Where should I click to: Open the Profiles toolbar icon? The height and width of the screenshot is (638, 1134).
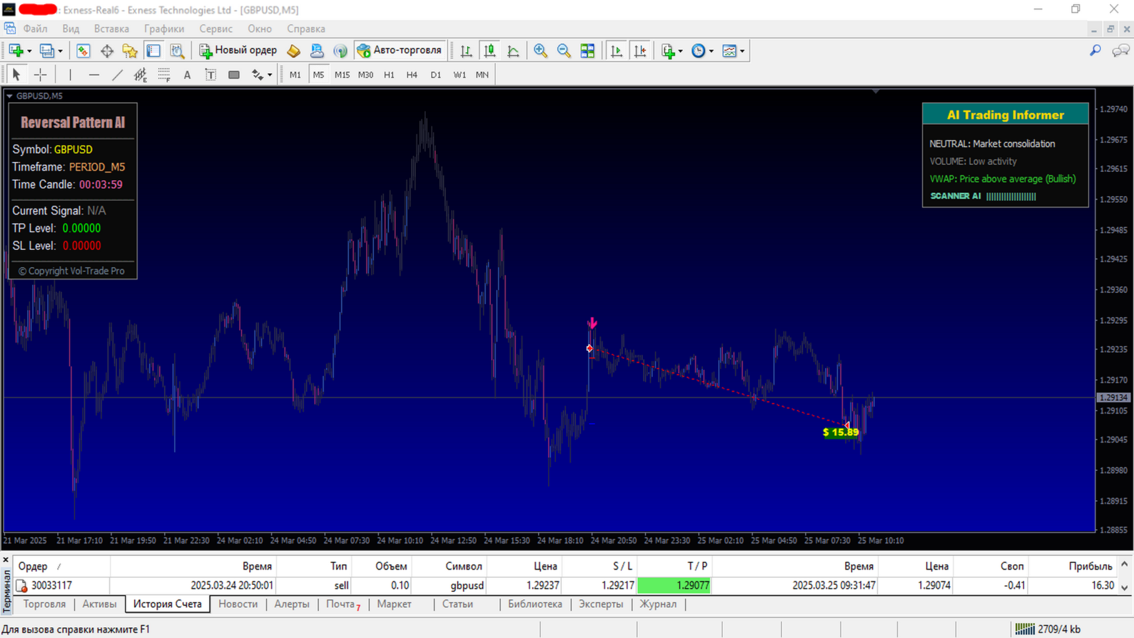[x=47, y=51]
